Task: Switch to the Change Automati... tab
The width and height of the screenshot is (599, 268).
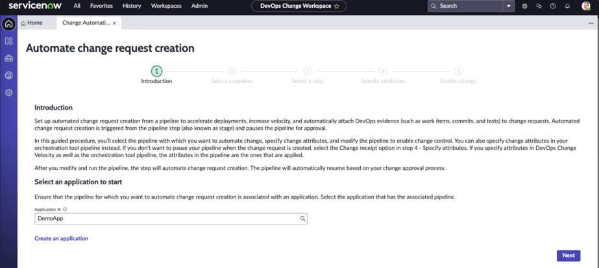Action: click(x=86, y=23)
